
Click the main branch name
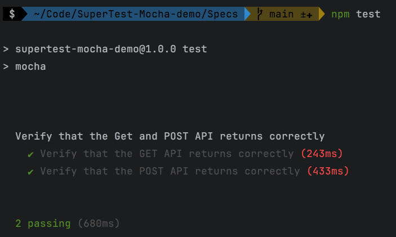pyautogui.click(x=281, y=14)
